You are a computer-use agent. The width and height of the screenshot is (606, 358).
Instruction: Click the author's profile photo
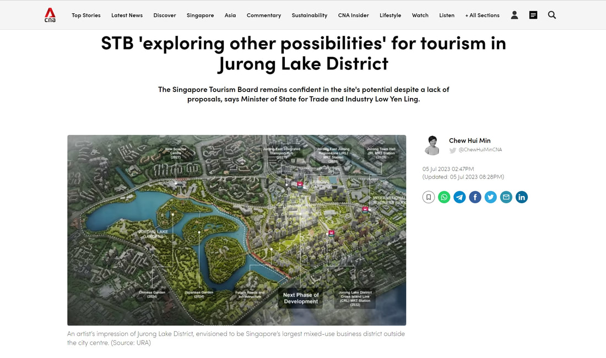click(432, 145)
